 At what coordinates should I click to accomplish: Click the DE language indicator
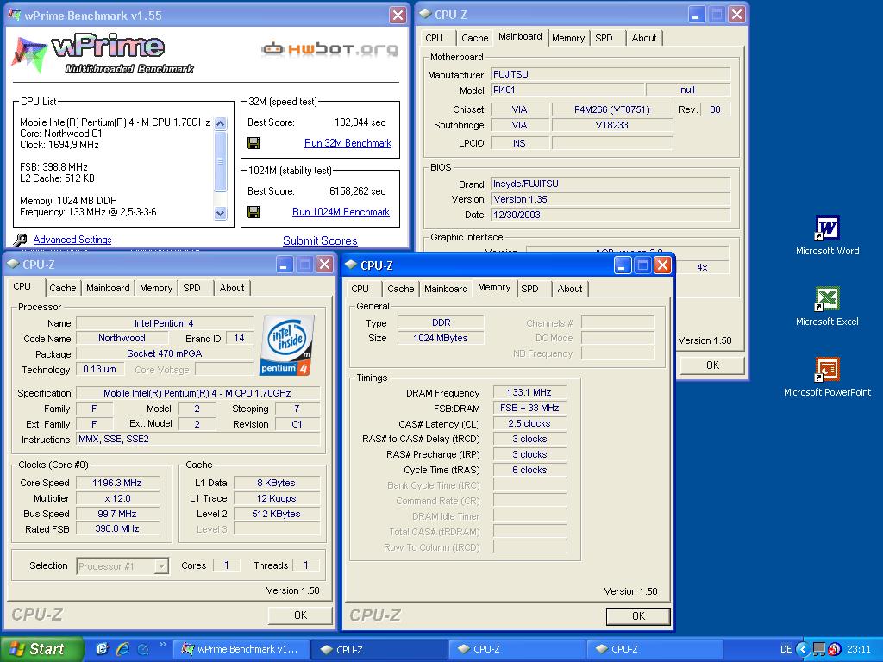[786, 649]
